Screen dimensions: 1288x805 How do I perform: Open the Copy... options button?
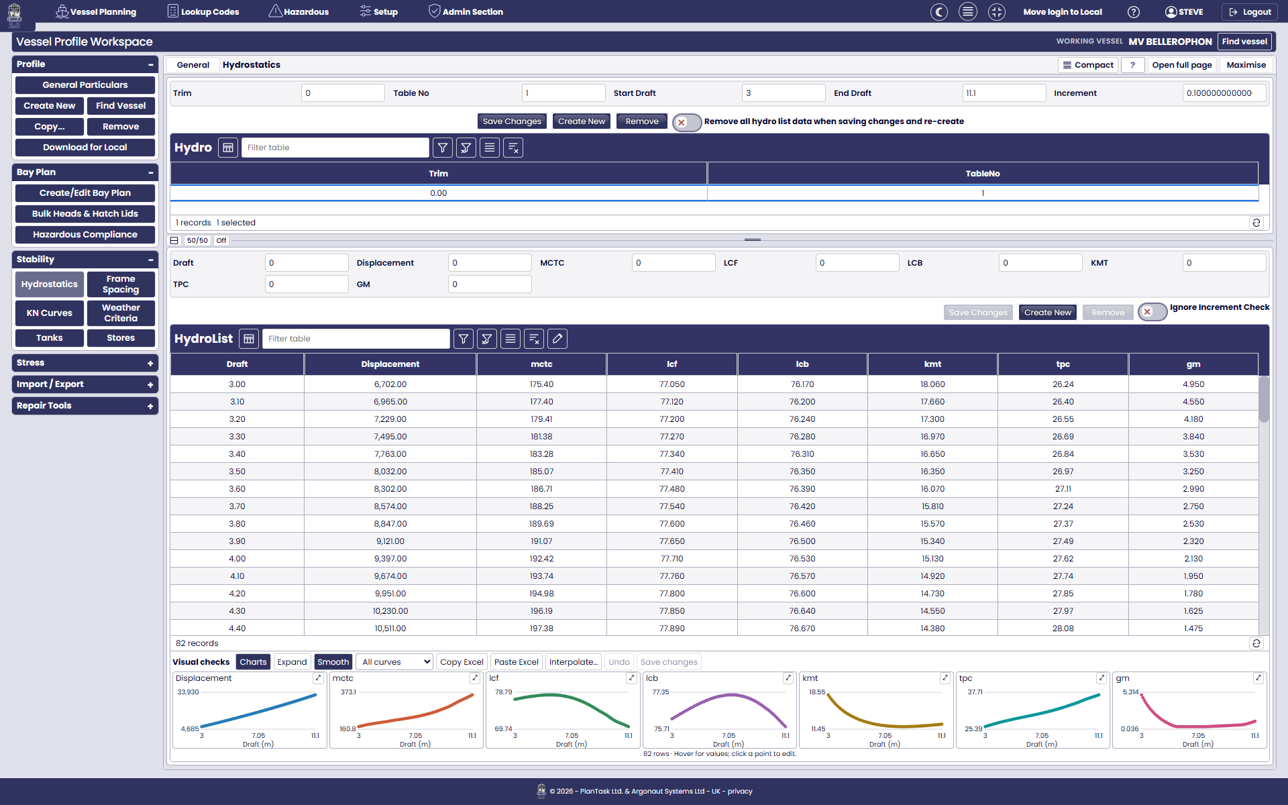pyautogui.click(x=50, y=127)
